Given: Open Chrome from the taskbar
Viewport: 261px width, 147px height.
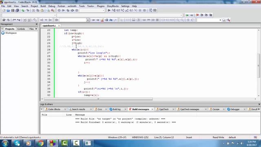Looking at the screenshot, I should pos(40,143).
